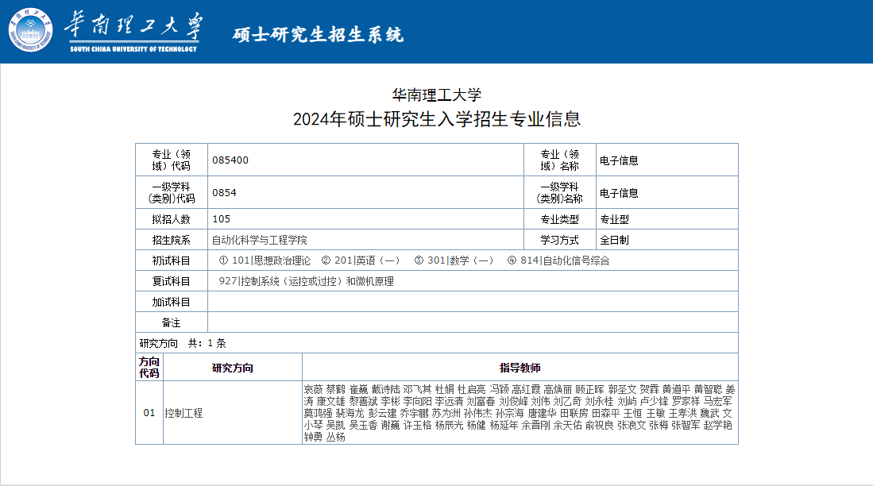Click the 华南理工大学 page heading
The height and width of the screenshot is (486, 873).
tap(437, 95)
